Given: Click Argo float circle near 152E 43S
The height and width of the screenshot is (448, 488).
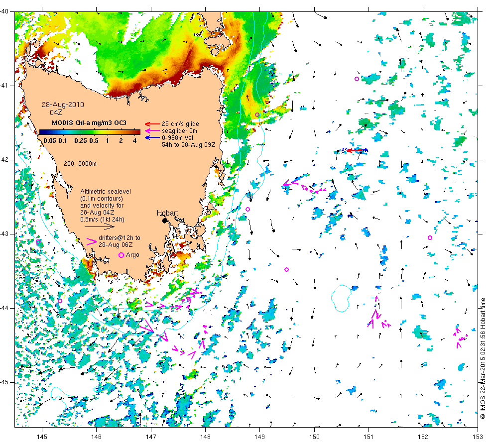Looking at the screenshot, I should [x=430, y=238].
